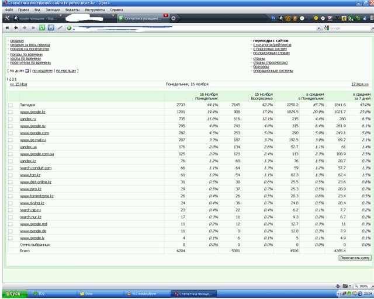Open the Инструменты menu

(x=95, y=10)
